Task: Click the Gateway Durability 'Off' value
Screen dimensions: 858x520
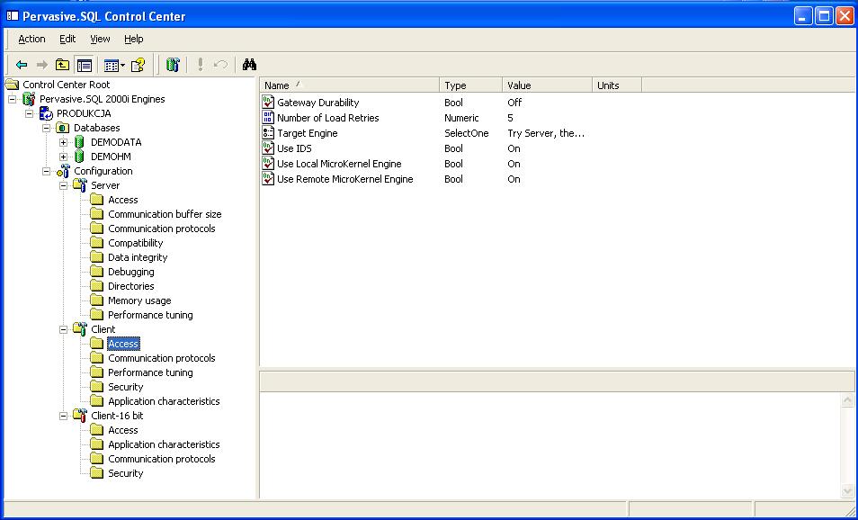Action: [x=514, y=103]
